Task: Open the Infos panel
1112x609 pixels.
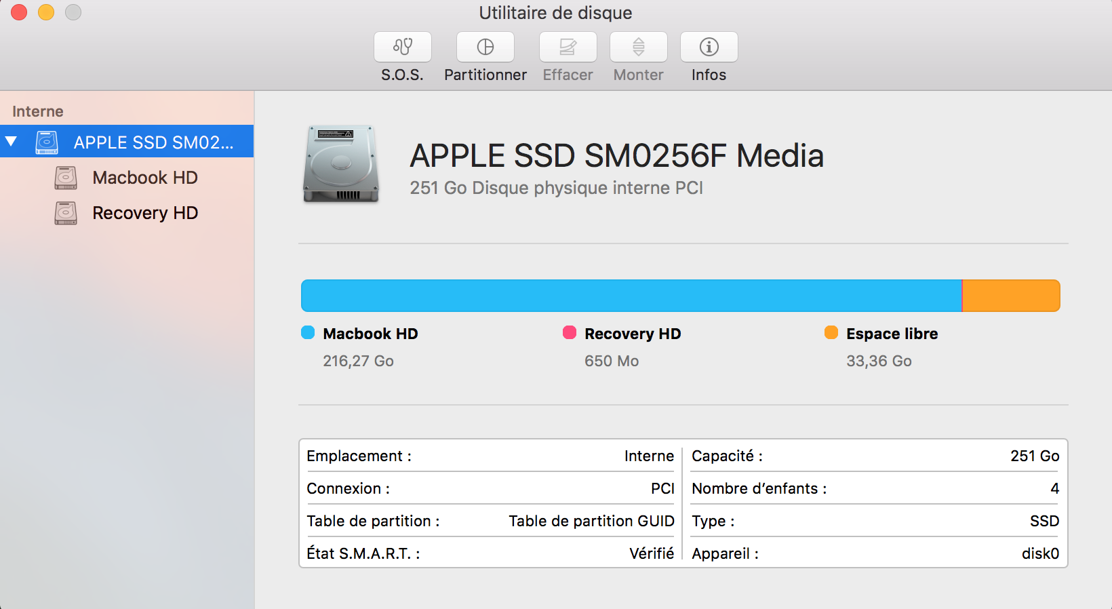Action: [x=709, y=47]
